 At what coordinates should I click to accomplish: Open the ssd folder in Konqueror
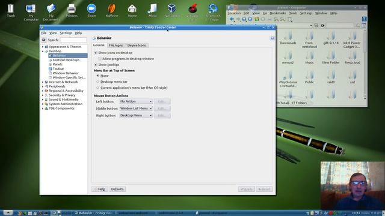point(353,77)
